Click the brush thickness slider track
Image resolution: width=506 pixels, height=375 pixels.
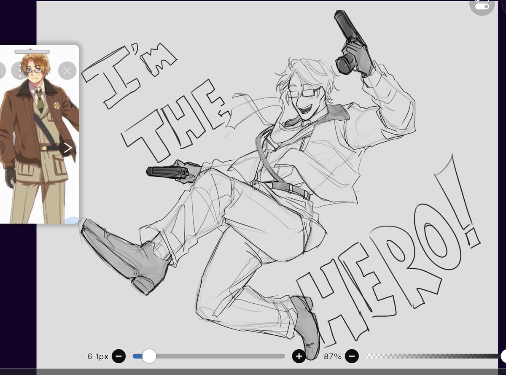coord(209,356)
